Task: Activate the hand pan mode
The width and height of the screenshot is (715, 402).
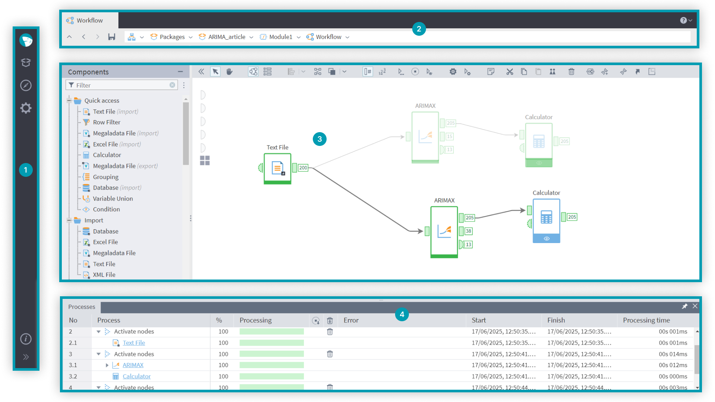Action: (229, 71)
